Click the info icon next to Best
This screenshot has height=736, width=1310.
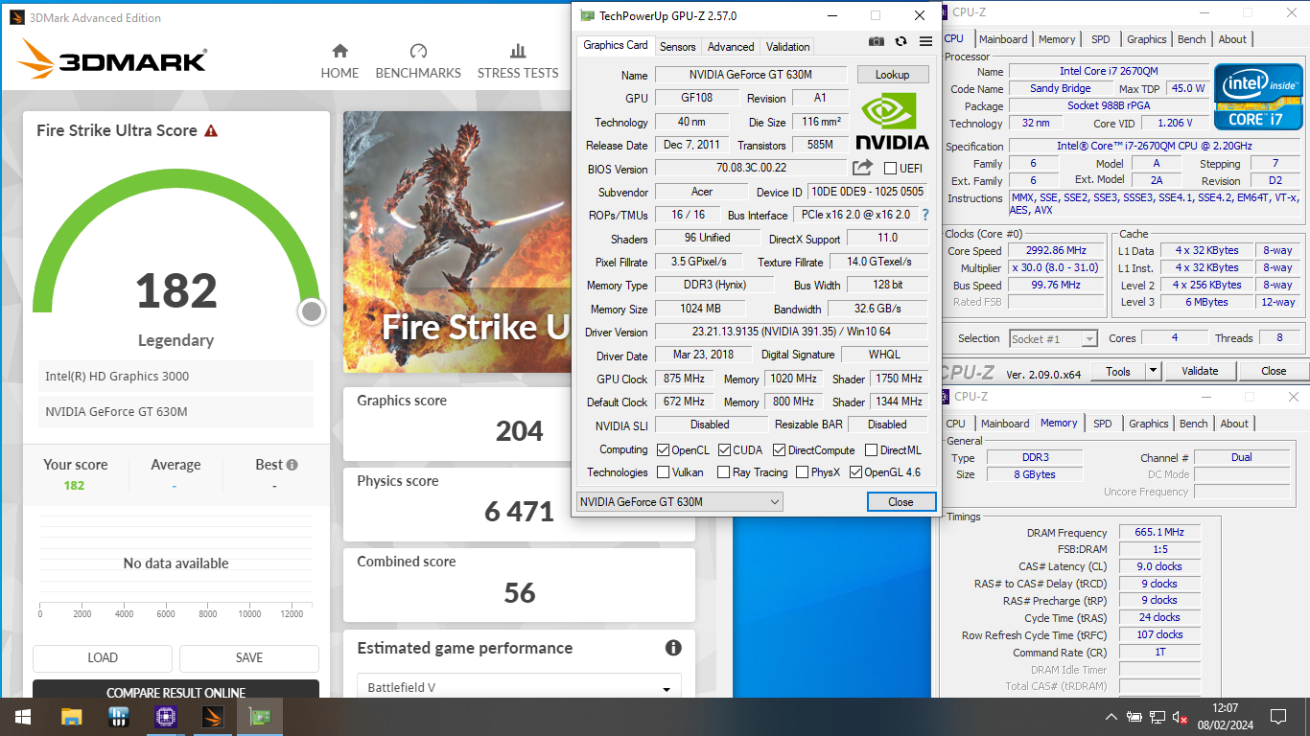[292, 465]
